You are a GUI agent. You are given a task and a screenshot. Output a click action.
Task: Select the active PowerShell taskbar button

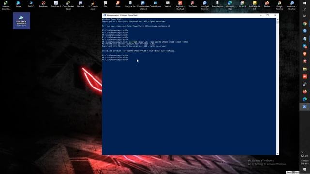click(305, 107)
